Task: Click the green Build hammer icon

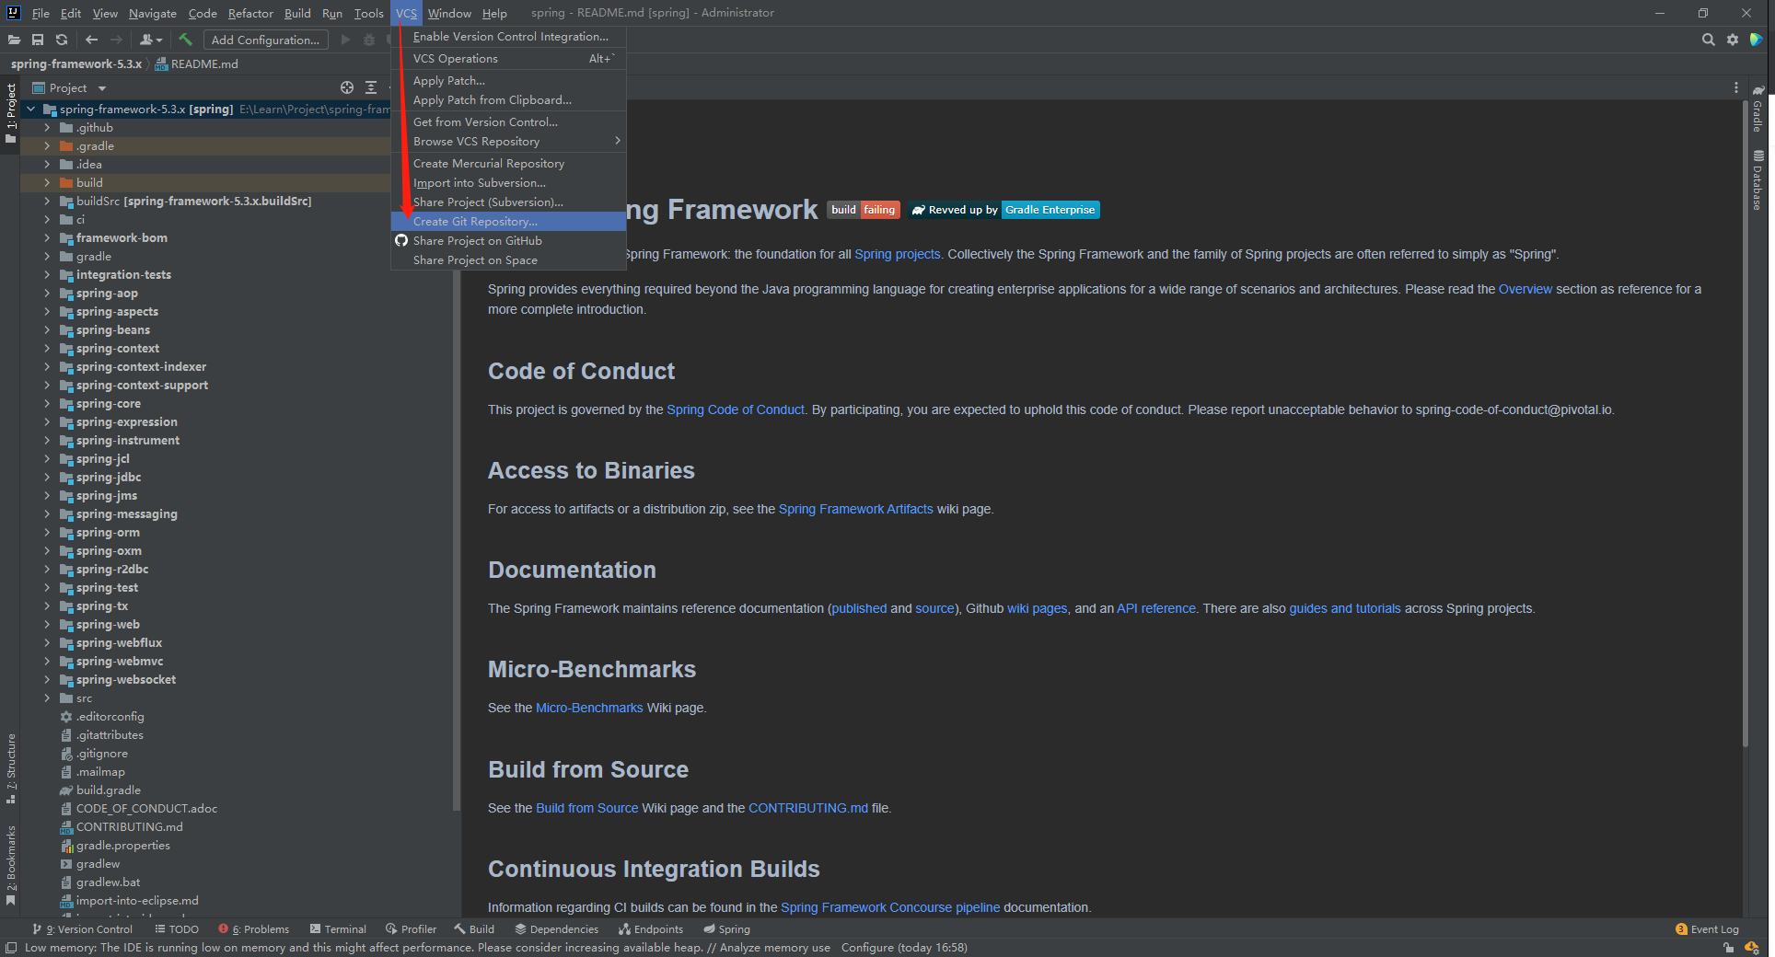Action: (x=186, y=40)
